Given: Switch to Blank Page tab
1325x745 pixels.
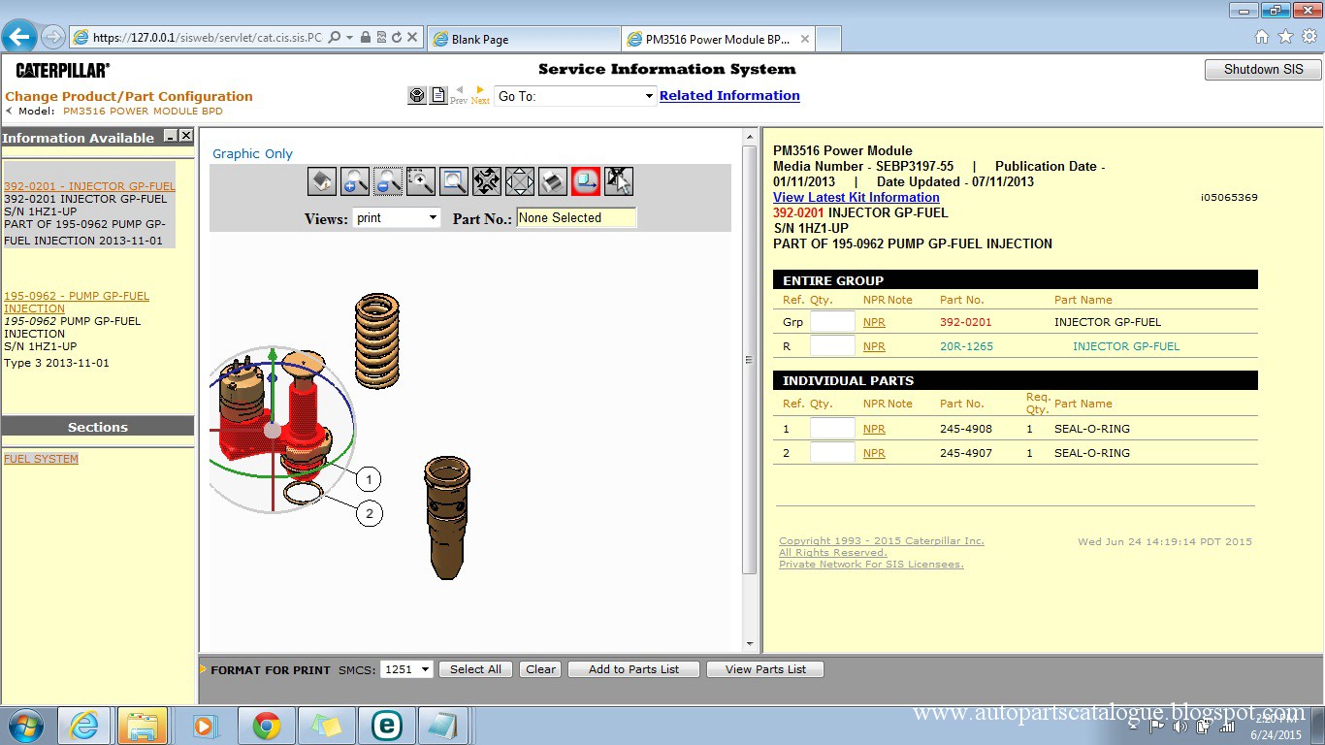Looking at the screenshot, I should 522,39.
